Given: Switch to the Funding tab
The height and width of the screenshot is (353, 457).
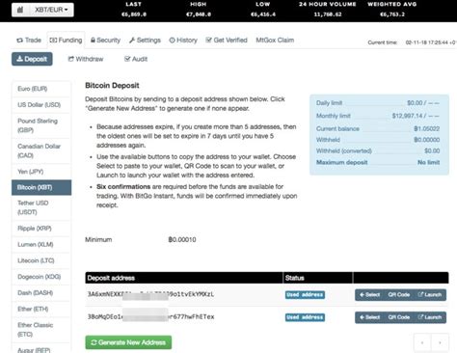Looking at the screenshot, I should click(66, 41).
